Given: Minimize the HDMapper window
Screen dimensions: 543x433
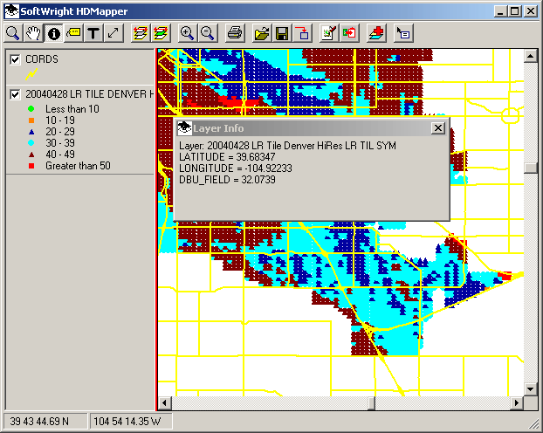Looking at the screenshot, I should [x=500, y=11].
